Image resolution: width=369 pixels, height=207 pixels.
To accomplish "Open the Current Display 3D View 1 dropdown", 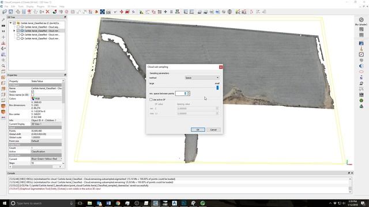I will [x=46, y=124].
